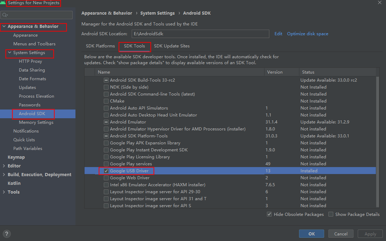Open the SDK Update Sites tab
The height and width of the screenshot is (241, 386).
click(x=172, y=46)
